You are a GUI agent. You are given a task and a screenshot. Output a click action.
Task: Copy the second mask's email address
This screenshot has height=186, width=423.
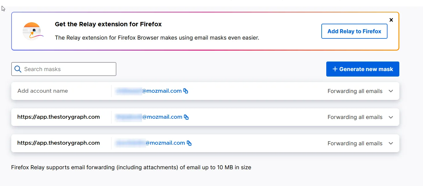187,117
